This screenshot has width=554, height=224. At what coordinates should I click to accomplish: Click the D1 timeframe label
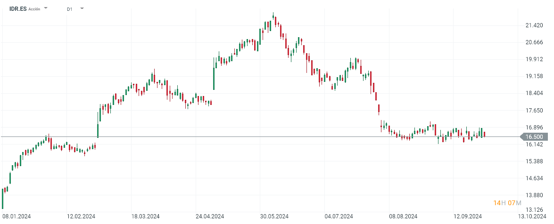pyautogui.click(x=70, y=9)
